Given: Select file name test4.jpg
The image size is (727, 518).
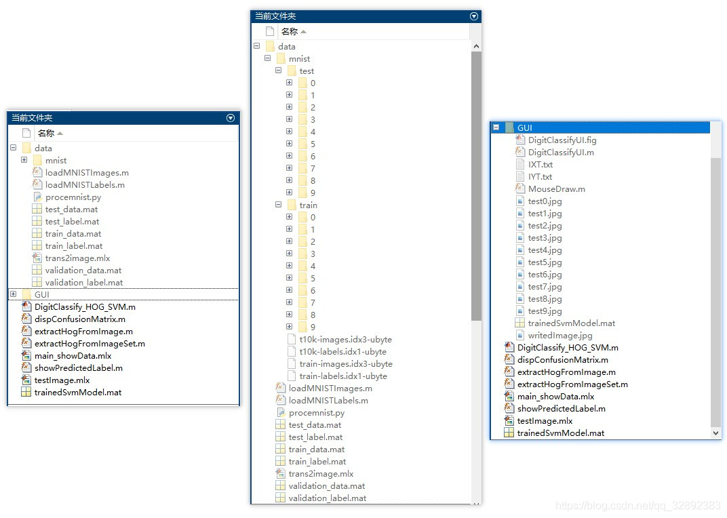Looking at the screenshot, I should (x=545, y=250).
